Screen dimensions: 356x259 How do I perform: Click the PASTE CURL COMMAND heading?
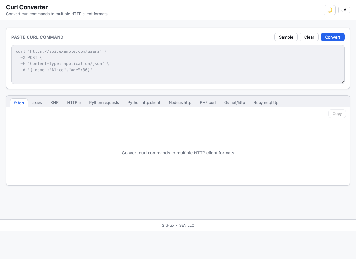(x=38, y=37)
